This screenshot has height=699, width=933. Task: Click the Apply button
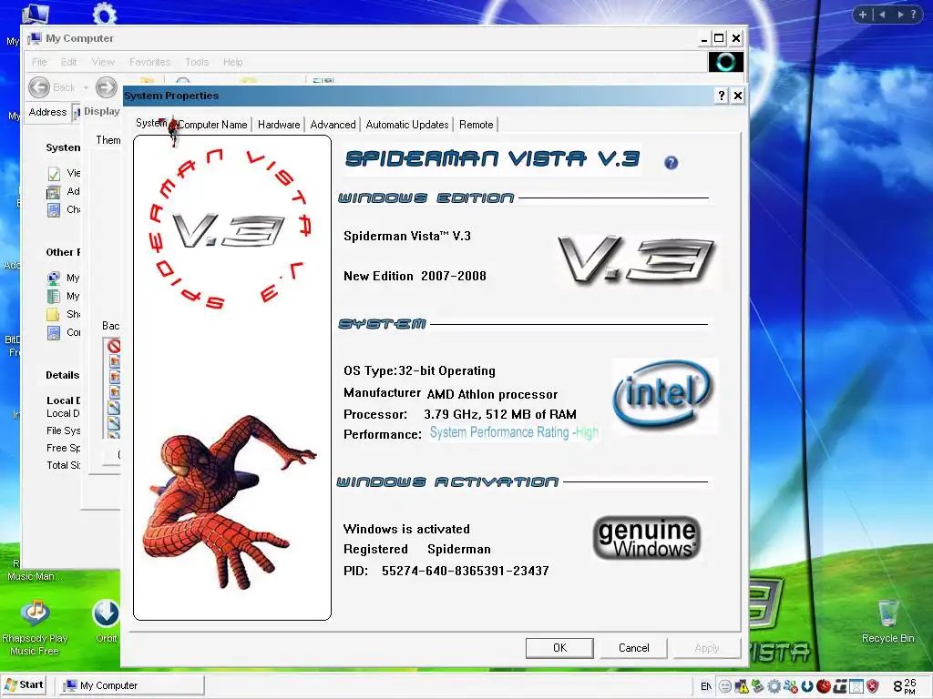707,648
